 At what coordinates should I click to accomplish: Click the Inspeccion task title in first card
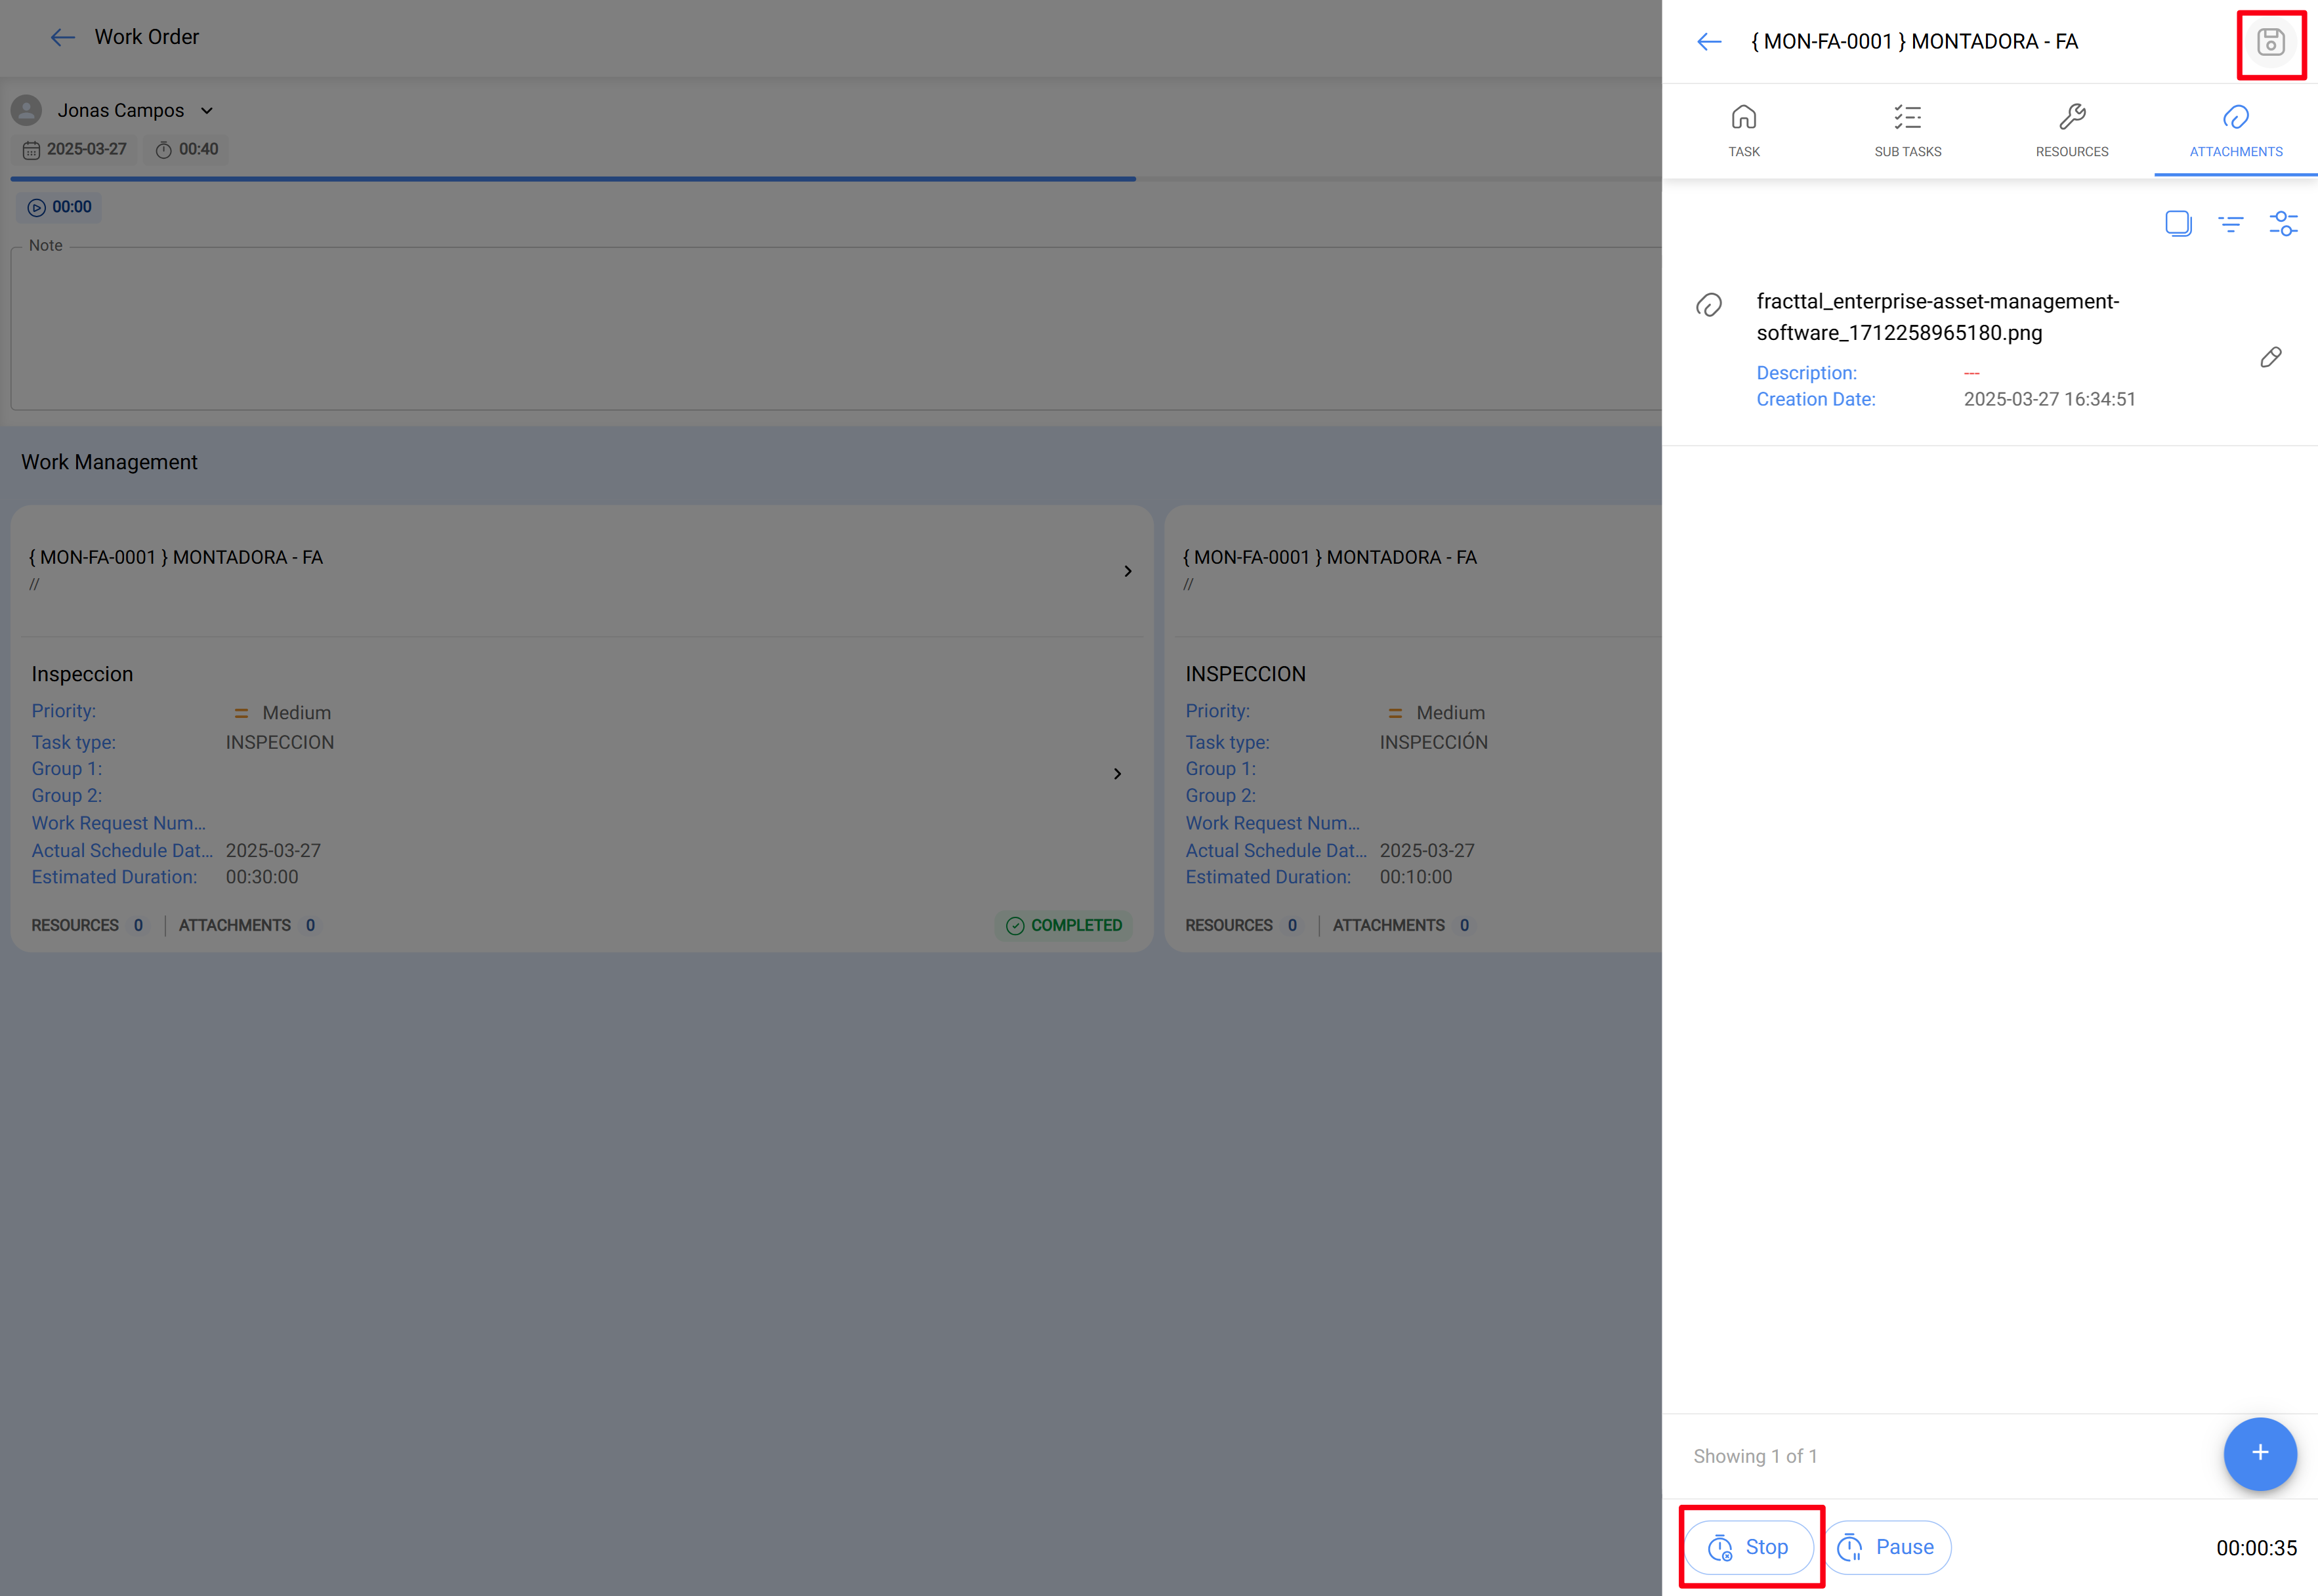coord(82,674)
